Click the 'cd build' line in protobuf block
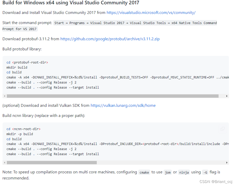236x186 pixels. (x=14, y=72)
